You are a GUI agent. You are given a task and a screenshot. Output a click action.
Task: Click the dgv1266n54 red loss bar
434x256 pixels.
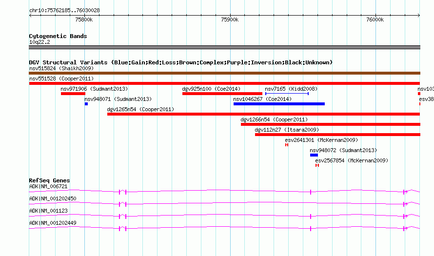[331, 124]
